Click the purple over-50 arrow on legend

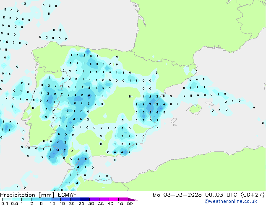[133, 200]
